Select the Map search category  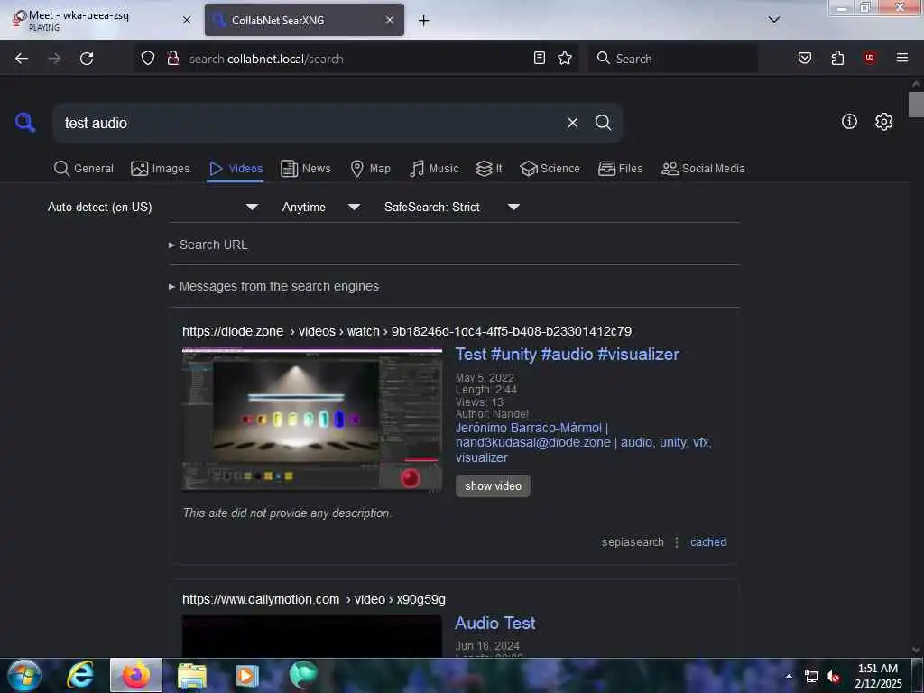[x=370, y=169]
